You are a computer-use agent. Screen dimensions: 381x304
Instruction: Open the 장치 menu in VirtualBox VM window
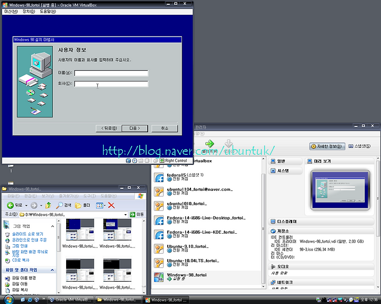(x=29, y=12)
